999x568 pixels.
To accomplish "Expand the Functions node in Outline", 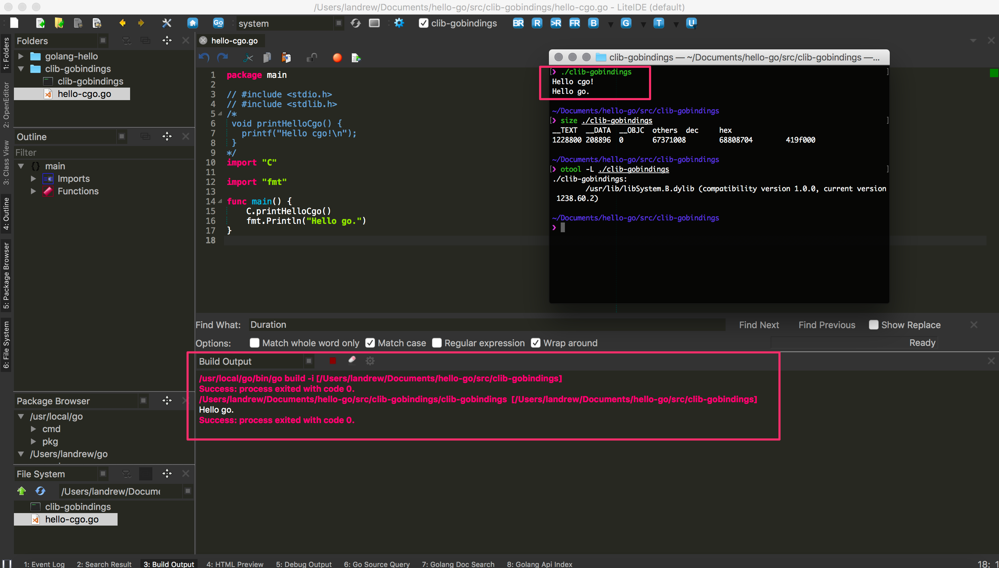I will pyautogui.click(x=33, y=191).
